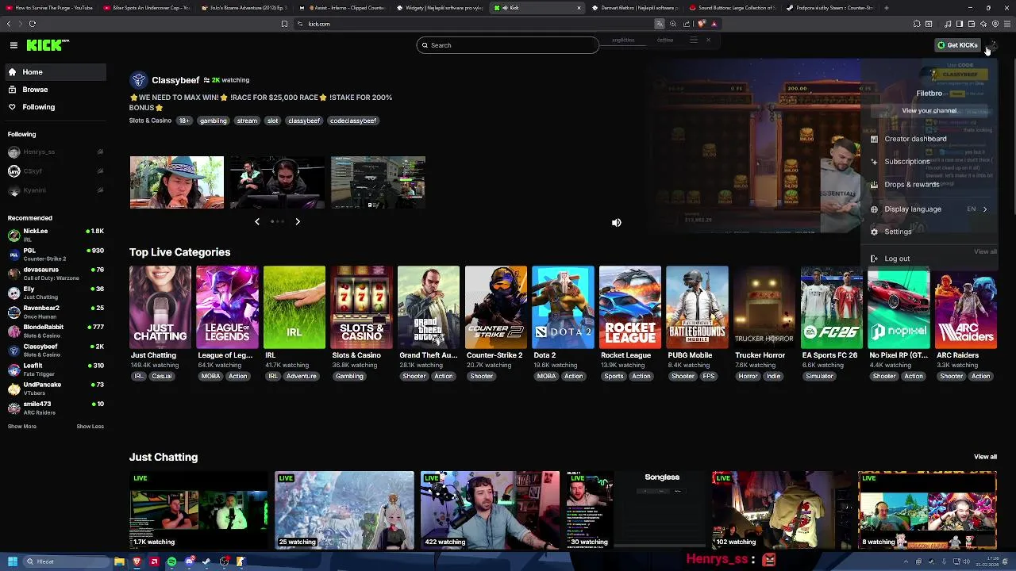The height and width of the screenshot is (571, 1016).
Task: Open smile473 recommended channel
Action: click(x=56, y=408)
